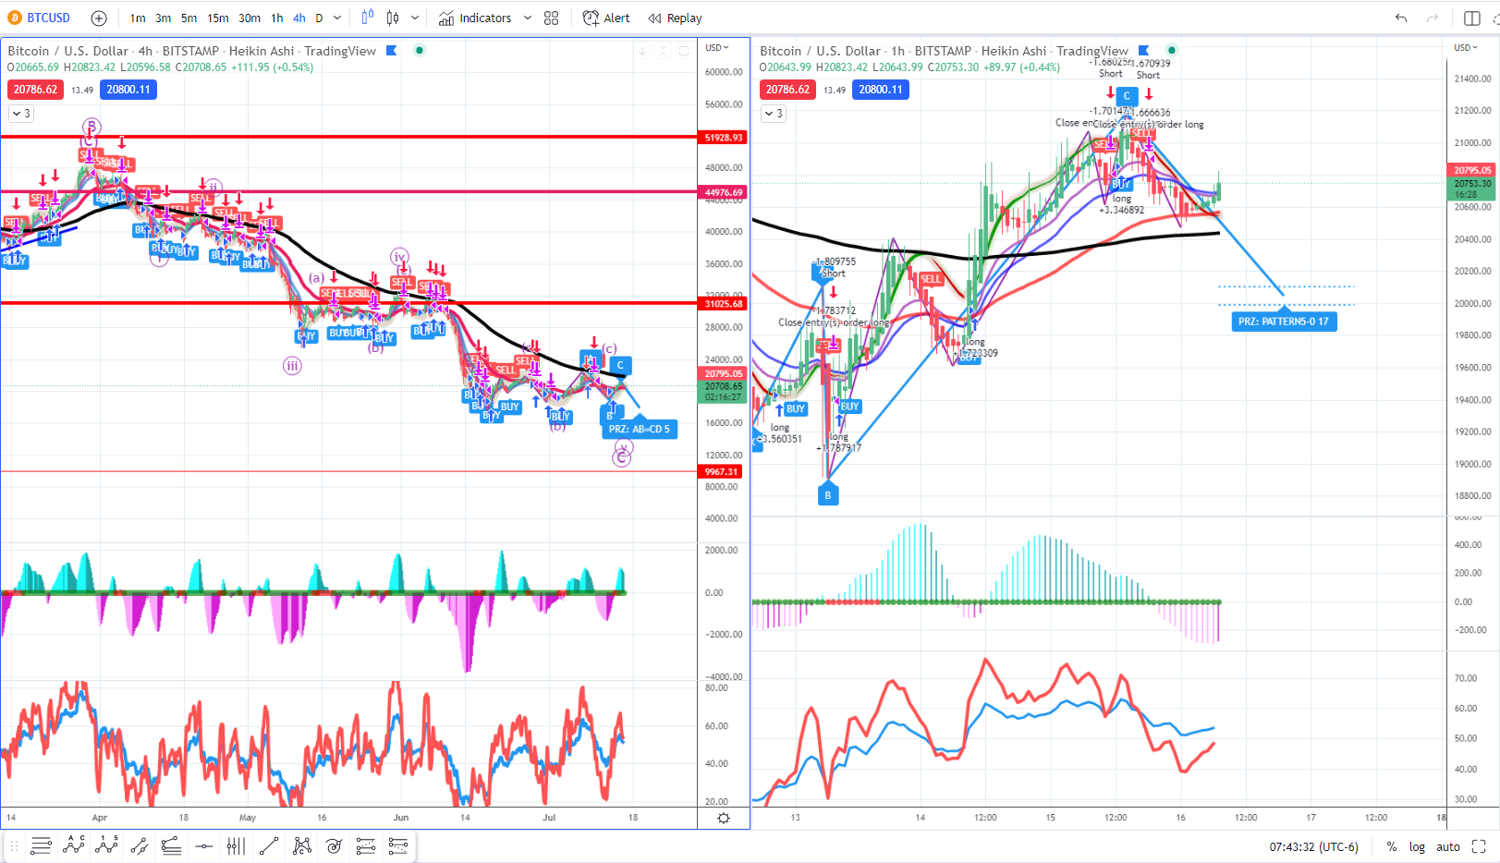
Task: Expand the chart type dropdown arrow
Action: (415, 18)
